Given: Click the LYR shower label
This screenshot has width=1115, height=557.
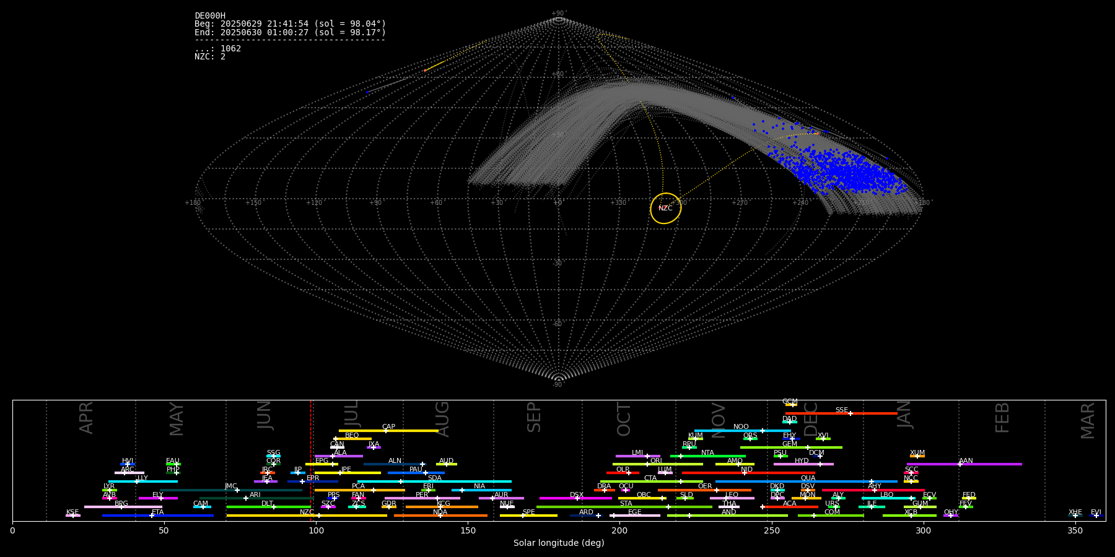Looking at the screenshot, I should click(x=109, y=486).
